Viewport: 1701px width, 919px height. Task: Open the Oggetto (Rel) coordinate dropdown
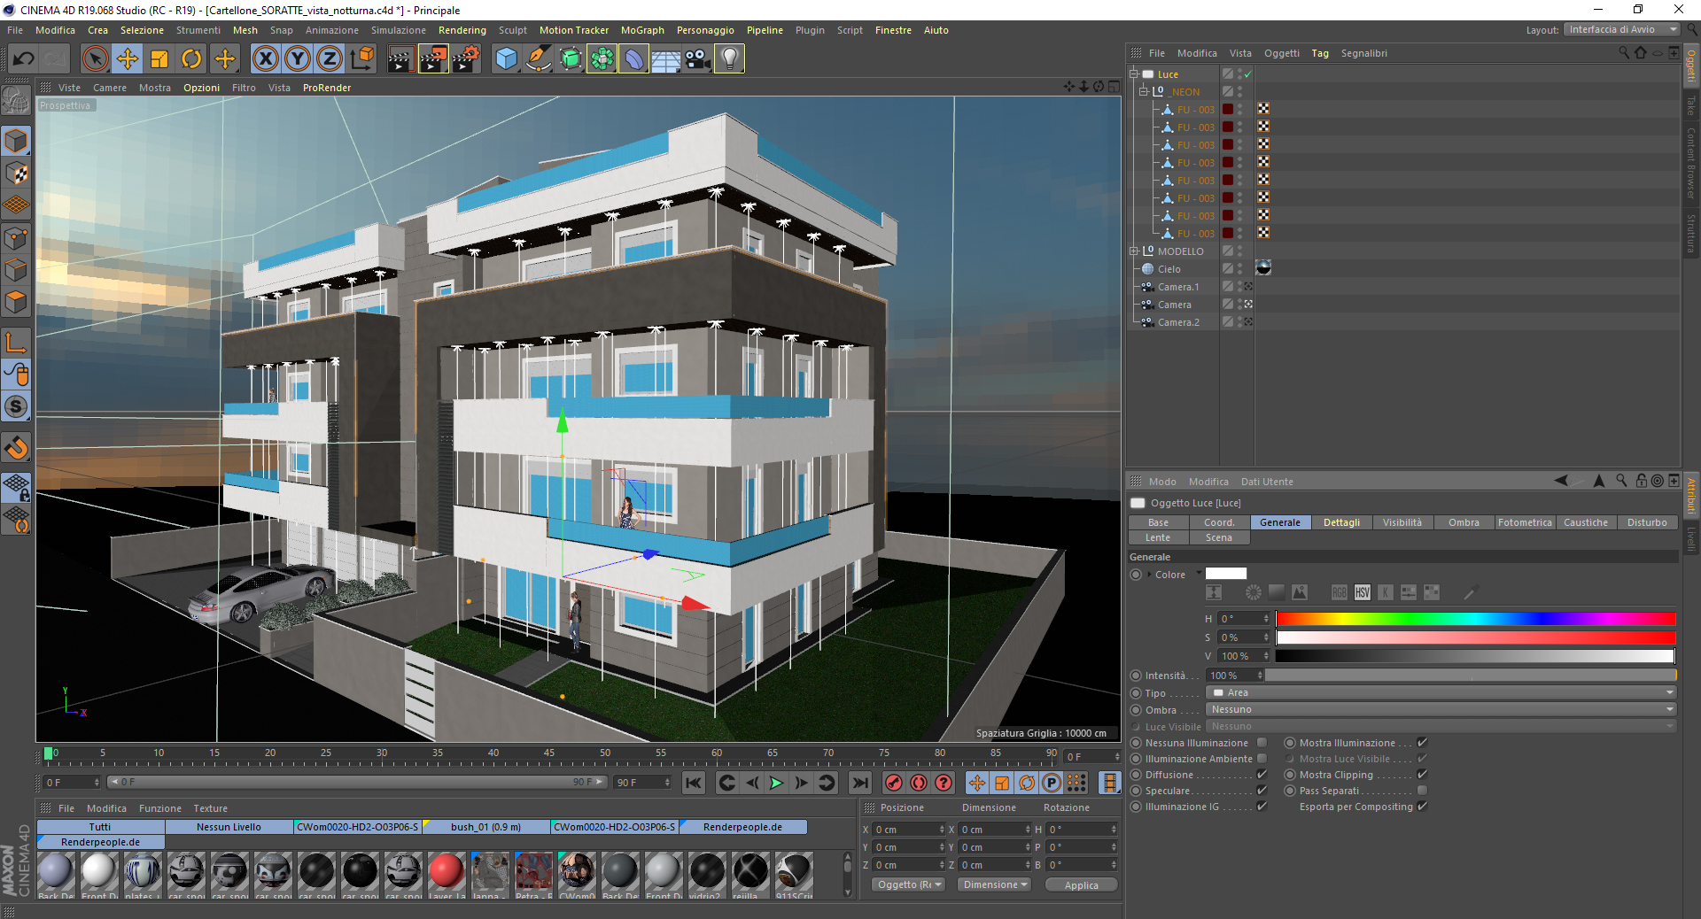[x=909, y=885]
